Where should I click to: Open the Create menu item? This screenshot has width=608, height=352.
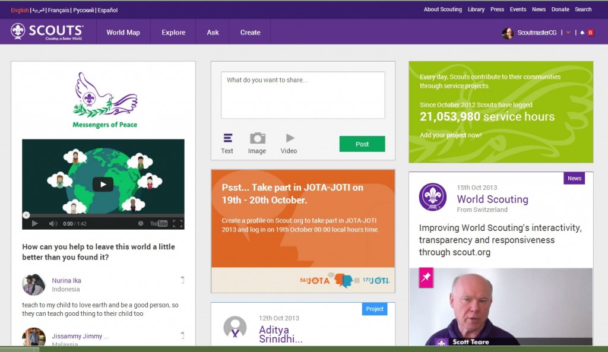tap(250, 33)
